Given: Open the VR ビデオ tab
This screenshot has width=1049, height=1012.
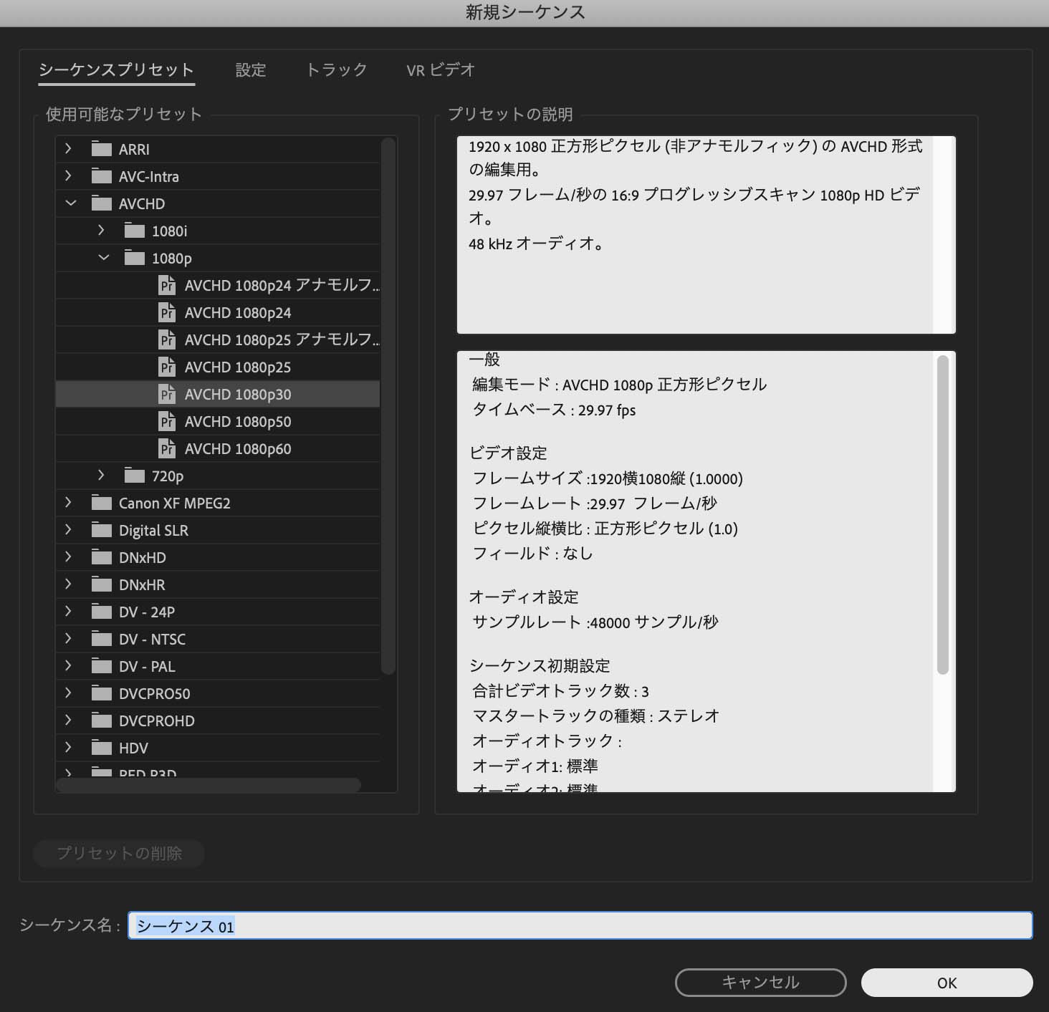Looking at the screenshot, I should (441, 69).
